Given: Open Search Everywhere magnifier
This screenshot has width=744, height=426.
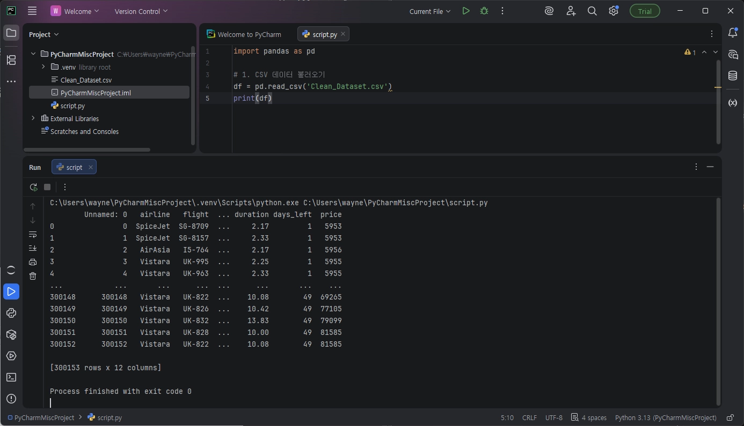Looking at the screenshot, I should pos(592,11).
